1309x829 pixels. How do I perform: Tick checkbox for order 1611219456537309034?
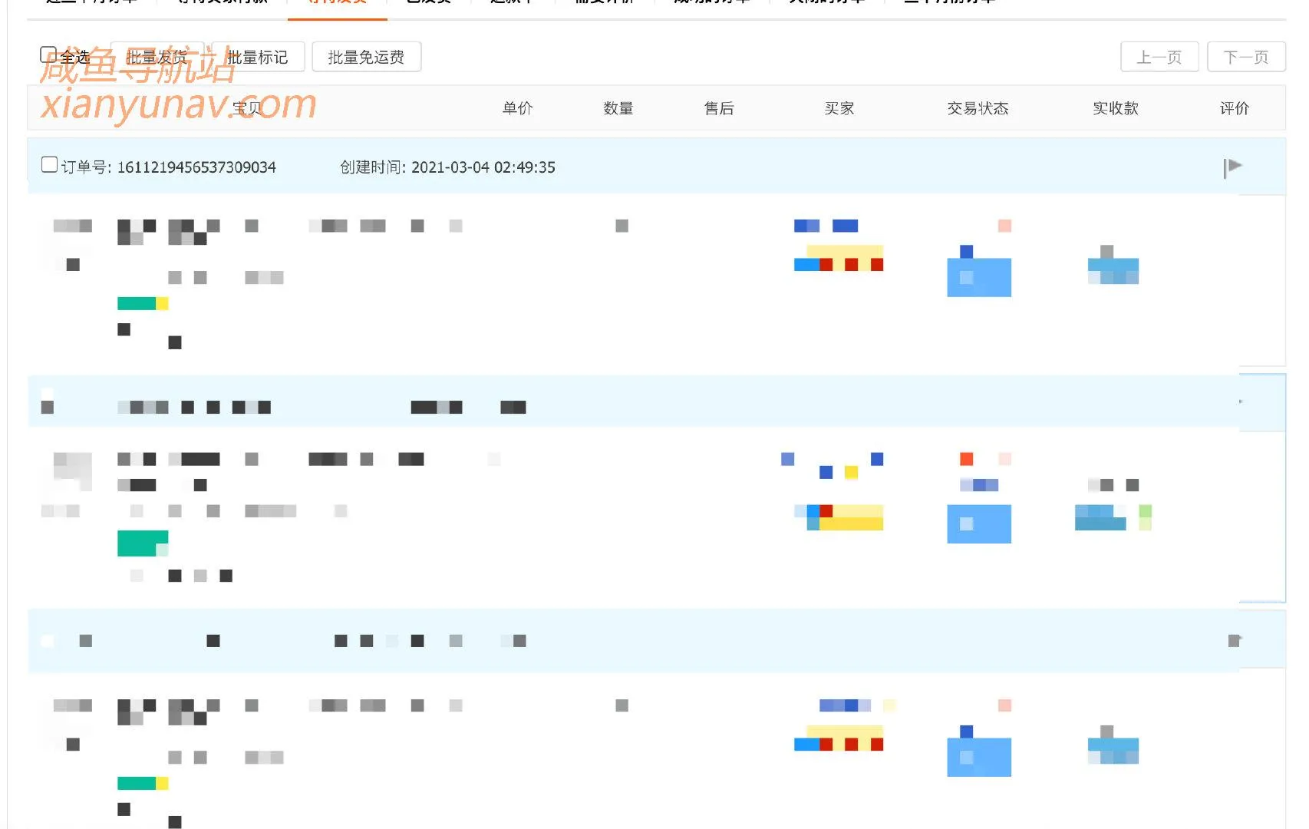tap(49, 165)
